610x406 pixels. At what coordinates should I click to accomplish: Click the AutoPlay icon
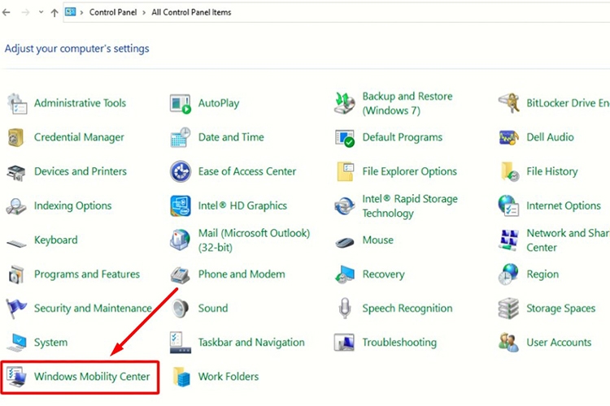pos(181,104)
